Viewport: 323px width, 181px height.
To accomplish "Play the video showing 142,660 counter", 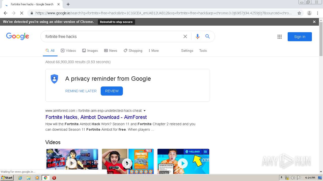I will [183, 161].
